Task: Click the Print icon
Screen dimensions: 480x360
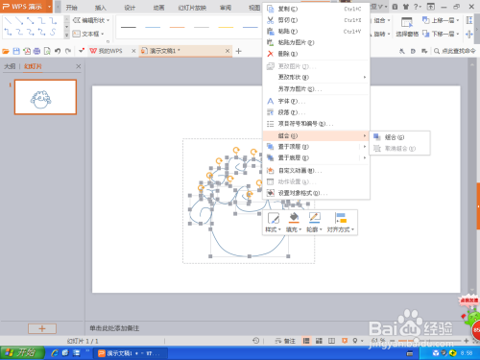Action: tap(37, 51)
